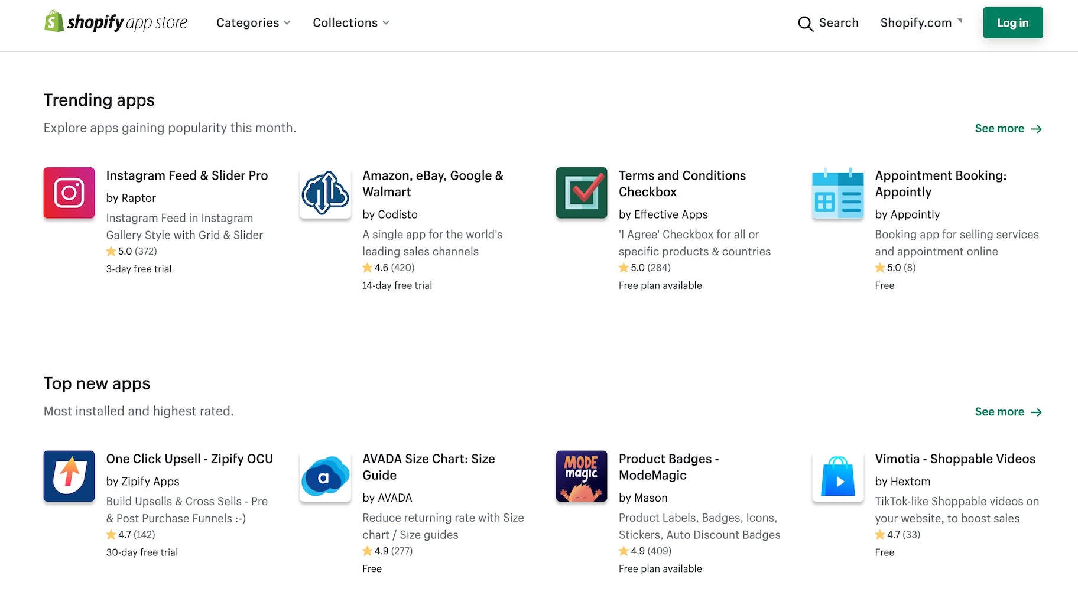Screen dimensions: 1078x595
Task: Expand the Collections dropdown menu
Action: pyautogui.click(x=350, y=22)
